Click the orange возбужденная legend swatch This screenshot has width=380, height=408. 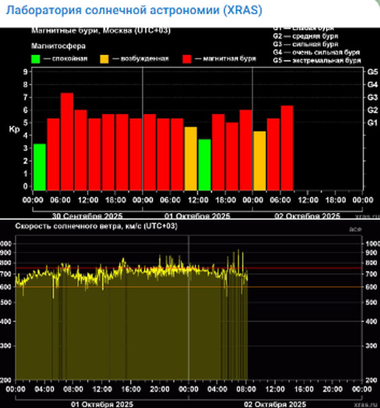104,59
